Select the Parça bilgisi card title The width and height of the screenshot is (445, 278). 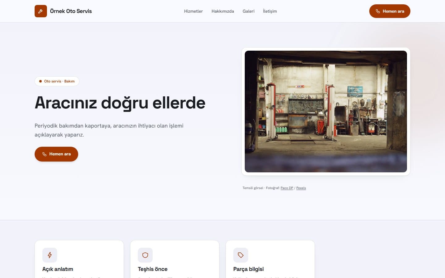(x=248, y=269)
